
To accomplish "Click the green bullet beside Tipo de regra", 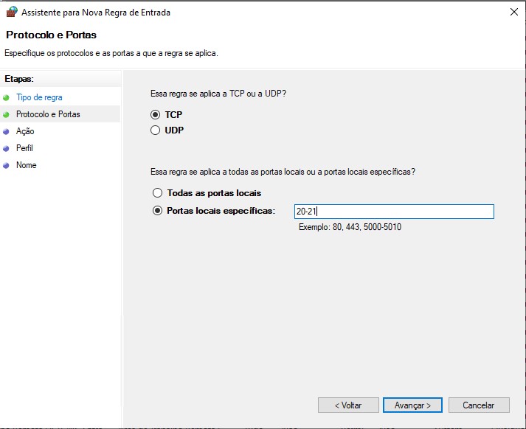I will (7, 97).
